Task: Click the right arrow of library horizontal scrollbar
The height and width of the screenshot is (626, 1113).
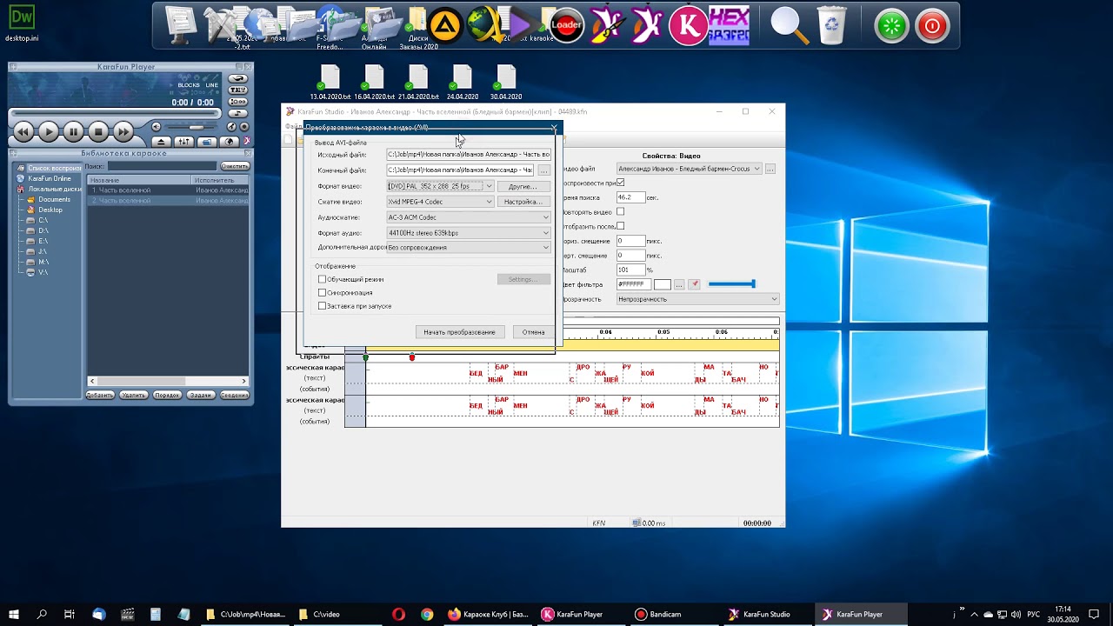Action: pos(244,381)
